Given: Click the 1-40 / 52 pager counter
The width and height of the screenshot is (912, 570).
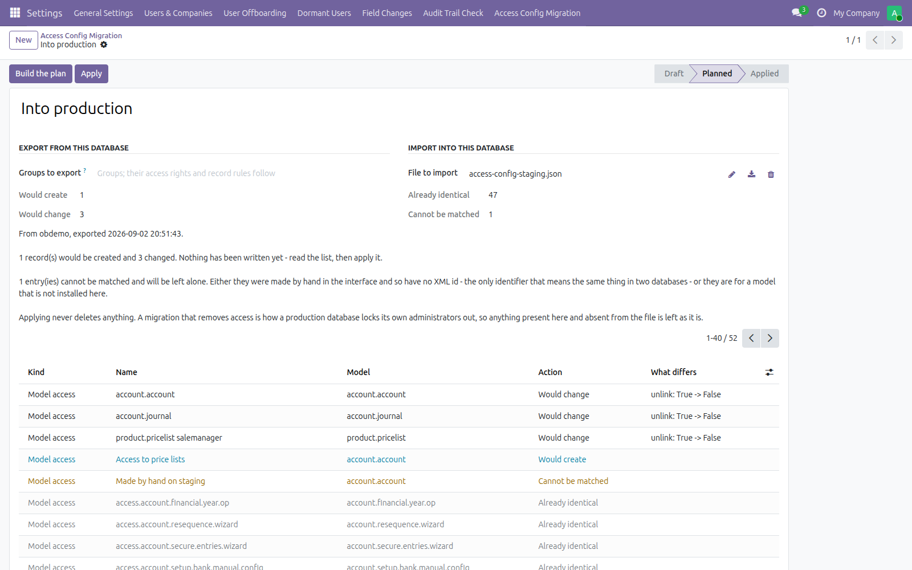Looking at the screenshot, I should point(722,338).
